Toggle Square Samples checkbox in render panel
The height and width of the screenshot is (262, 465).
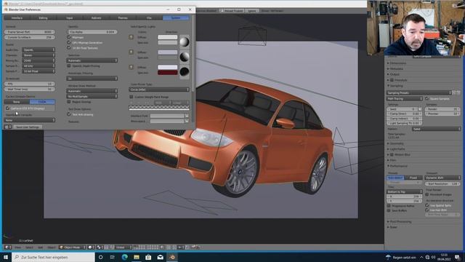tap(427, 98)
